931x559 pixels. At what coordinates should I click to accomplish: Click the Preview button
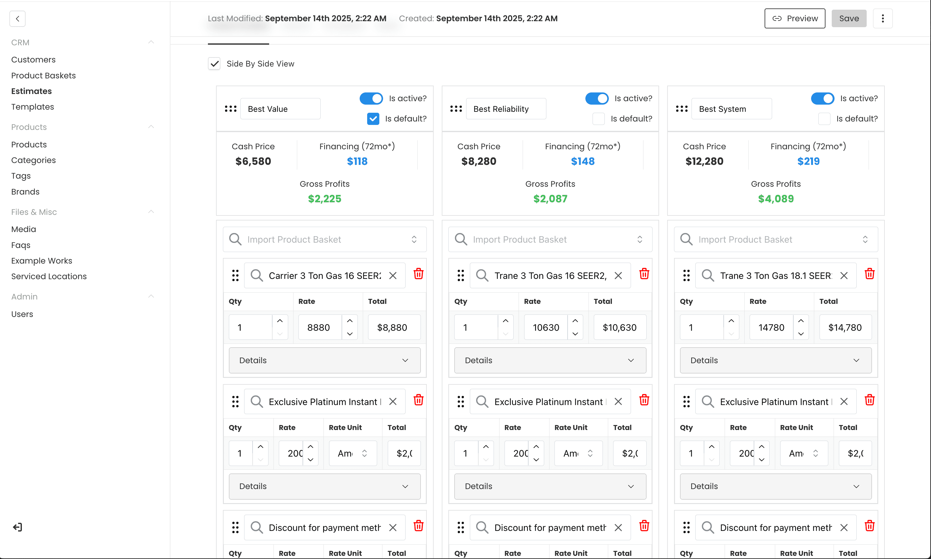(x=795, y=18)
